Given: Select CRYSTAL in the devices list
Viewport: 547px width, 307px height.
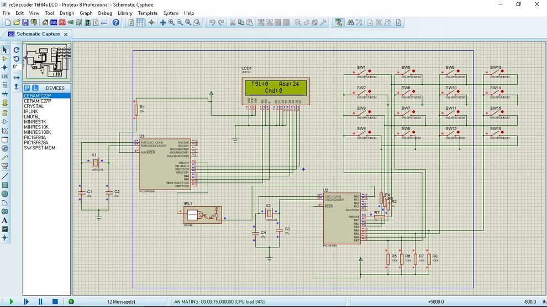Looking at the screenshot, I should pyautogui.click(x=47, y=106).
